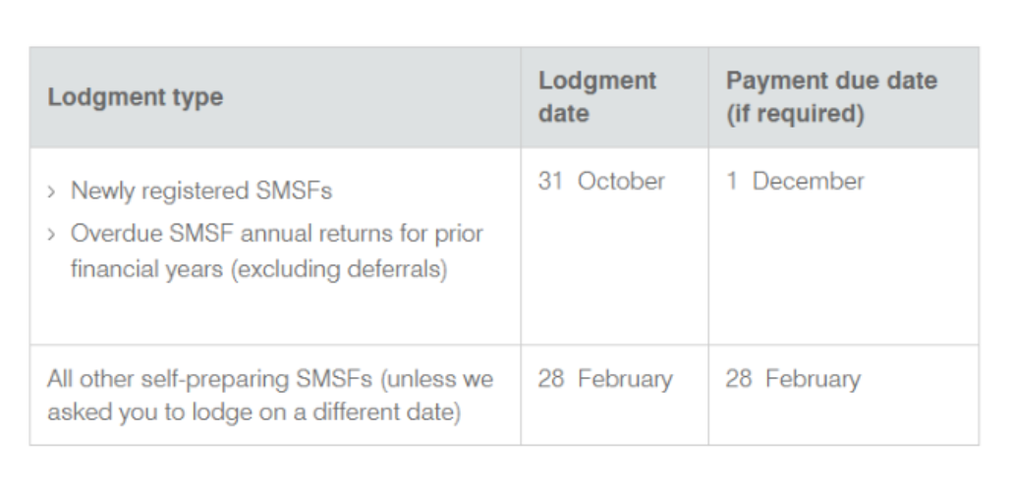Select the Newly registered SMSFs text

pyautogui.click(x=201, y=190)
